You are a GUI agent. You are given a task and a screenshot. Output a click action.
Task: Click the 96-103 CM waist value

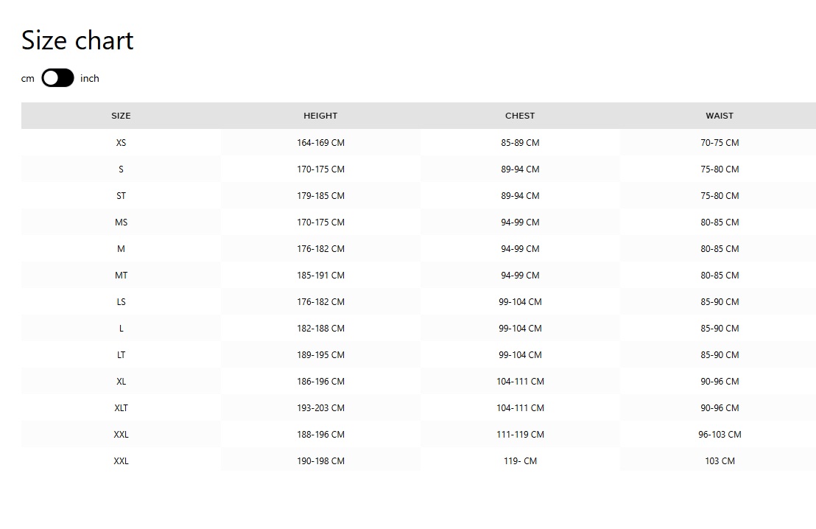pyautogui.click(x=720, y=434)
